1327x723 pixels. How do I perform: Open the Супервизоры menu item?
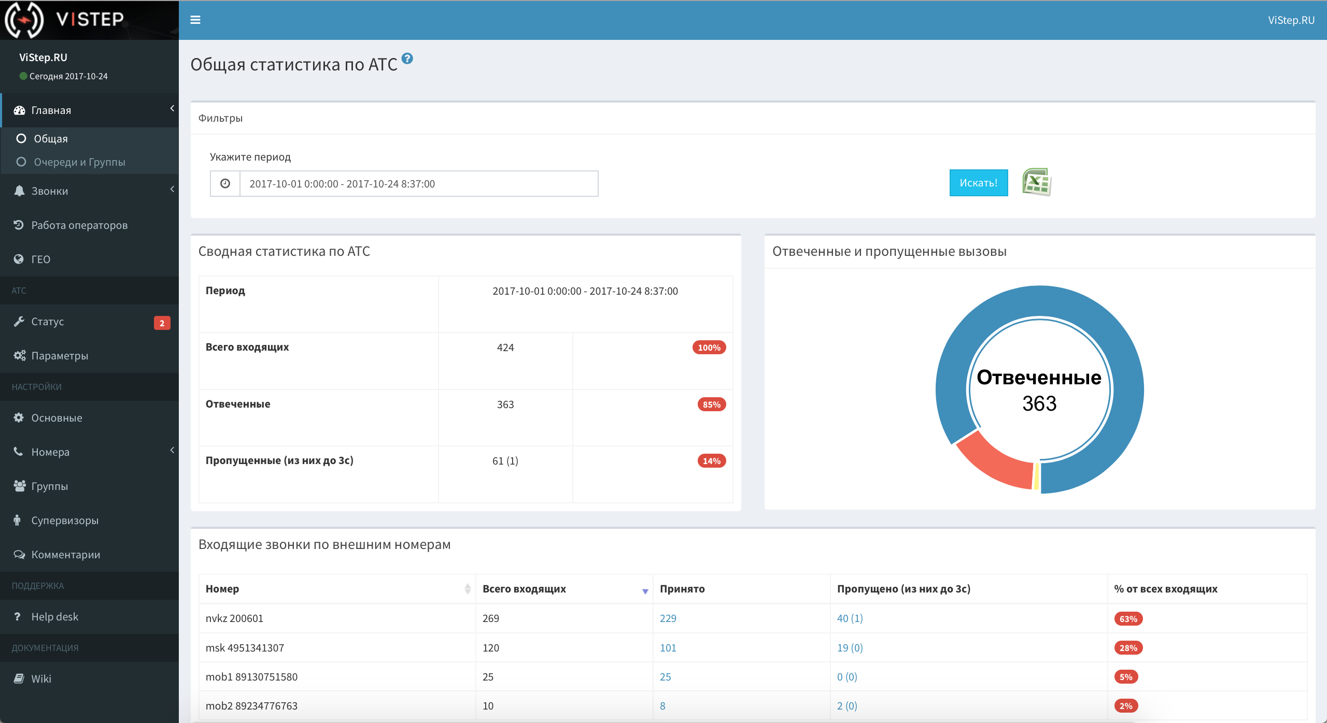(89, 520)
